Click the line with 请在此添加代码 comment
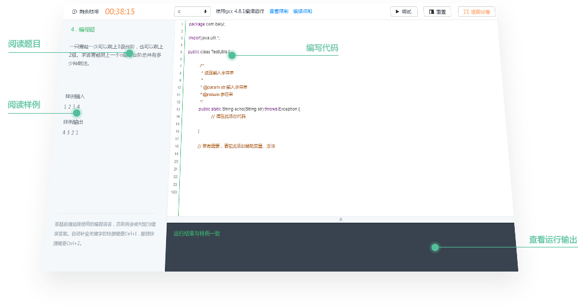 point(228,116)
